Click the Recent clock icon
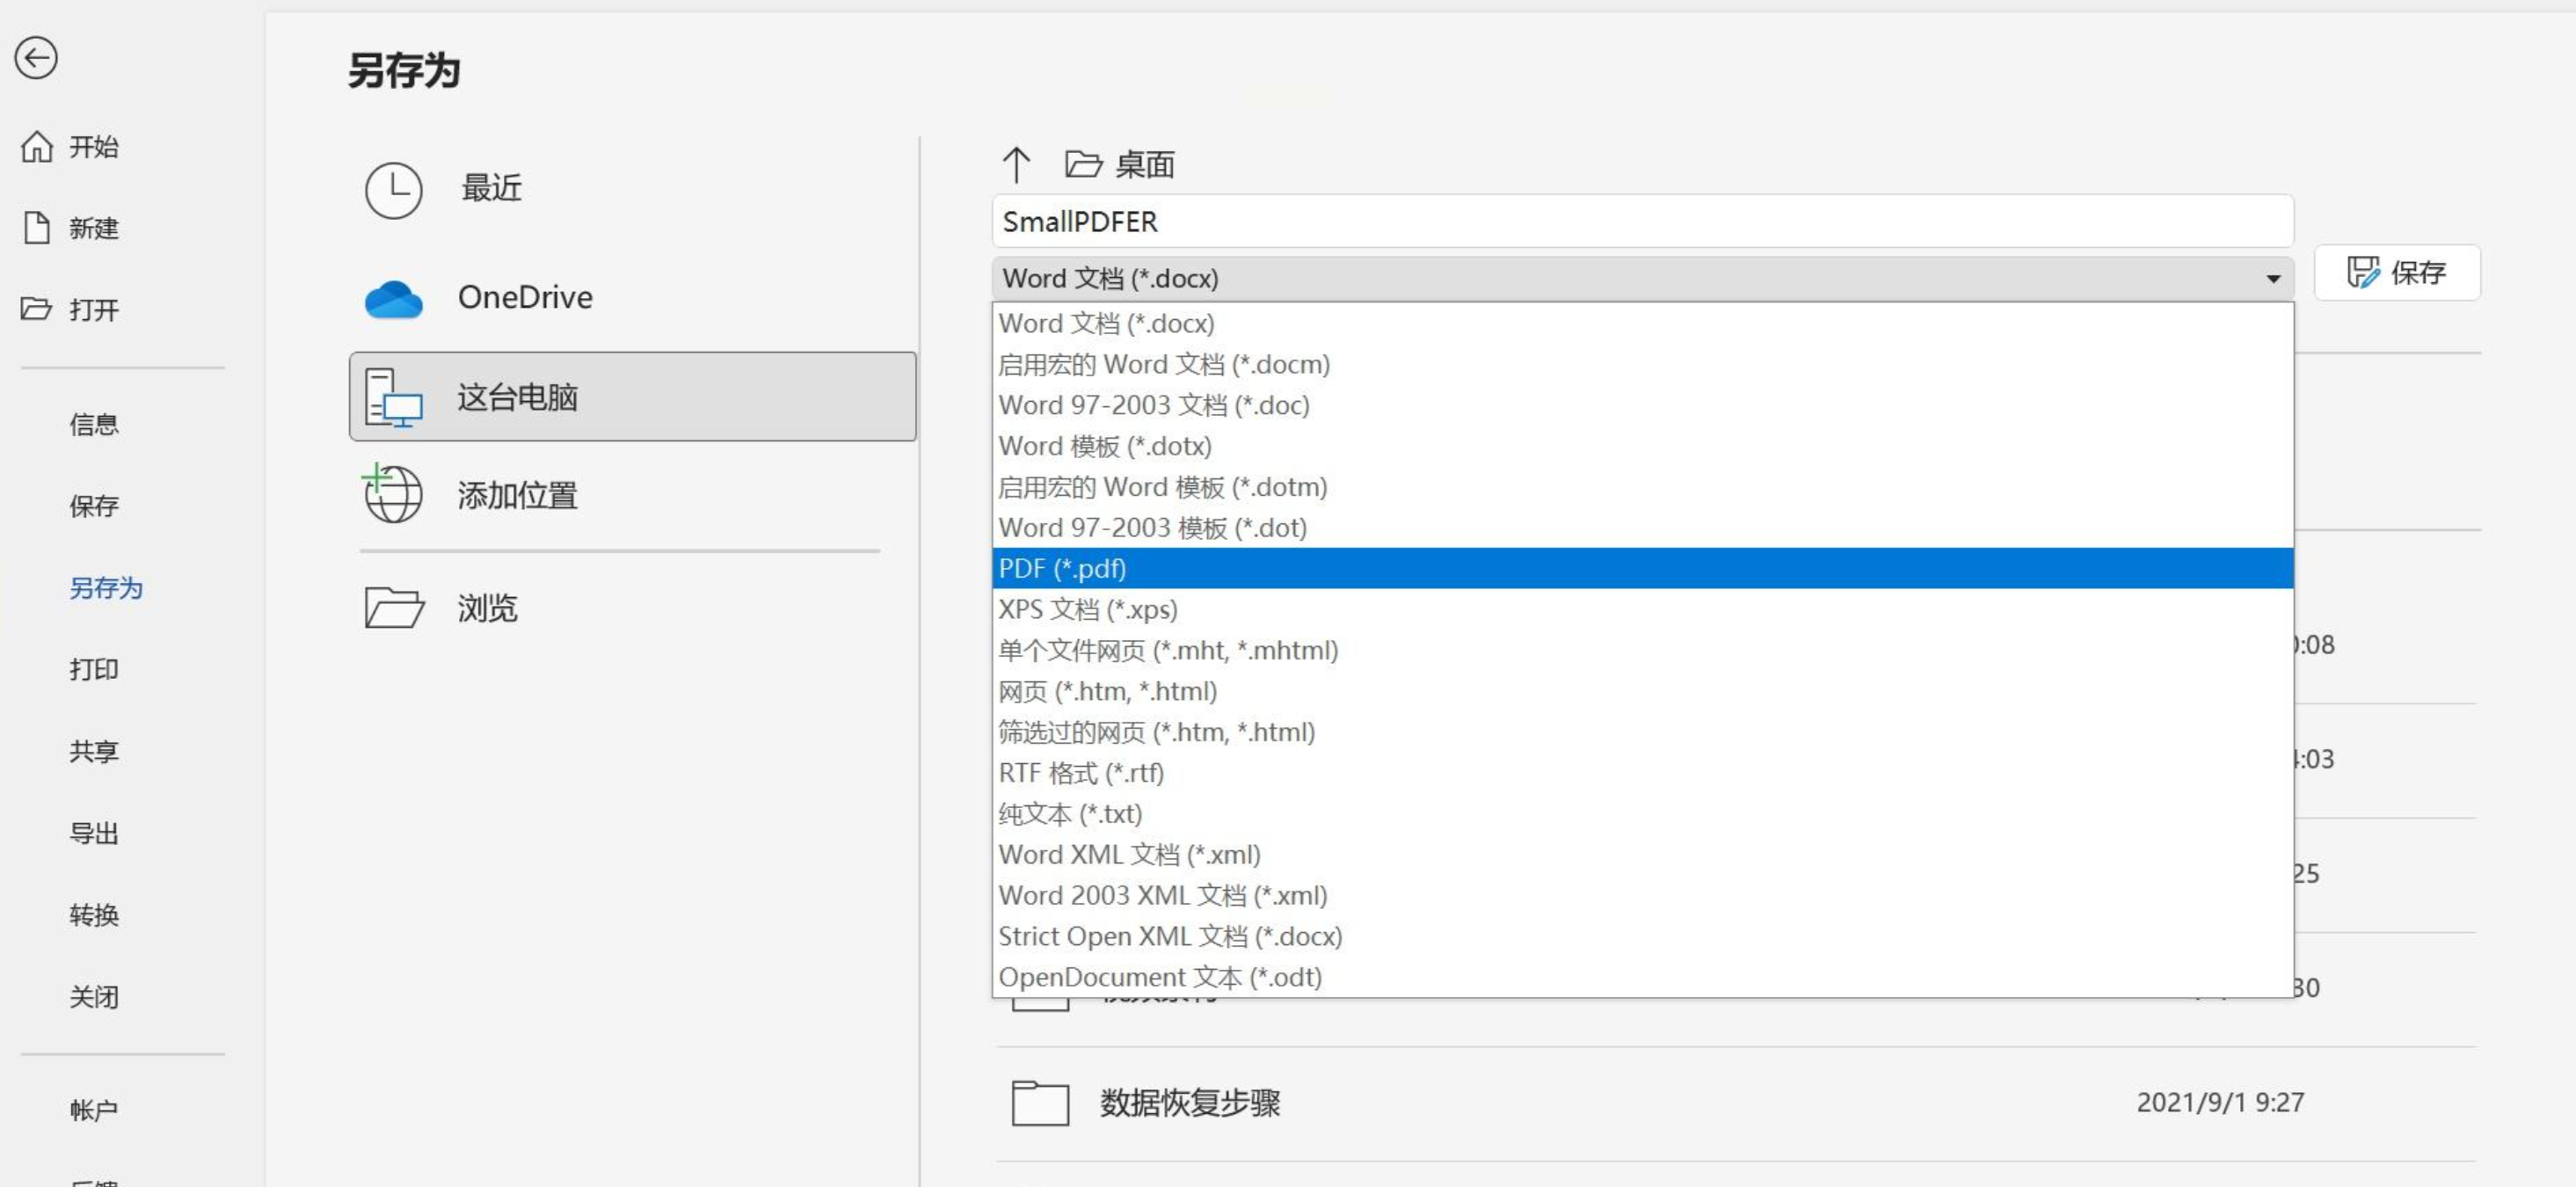2576x1187 pixels. point(393,190)
